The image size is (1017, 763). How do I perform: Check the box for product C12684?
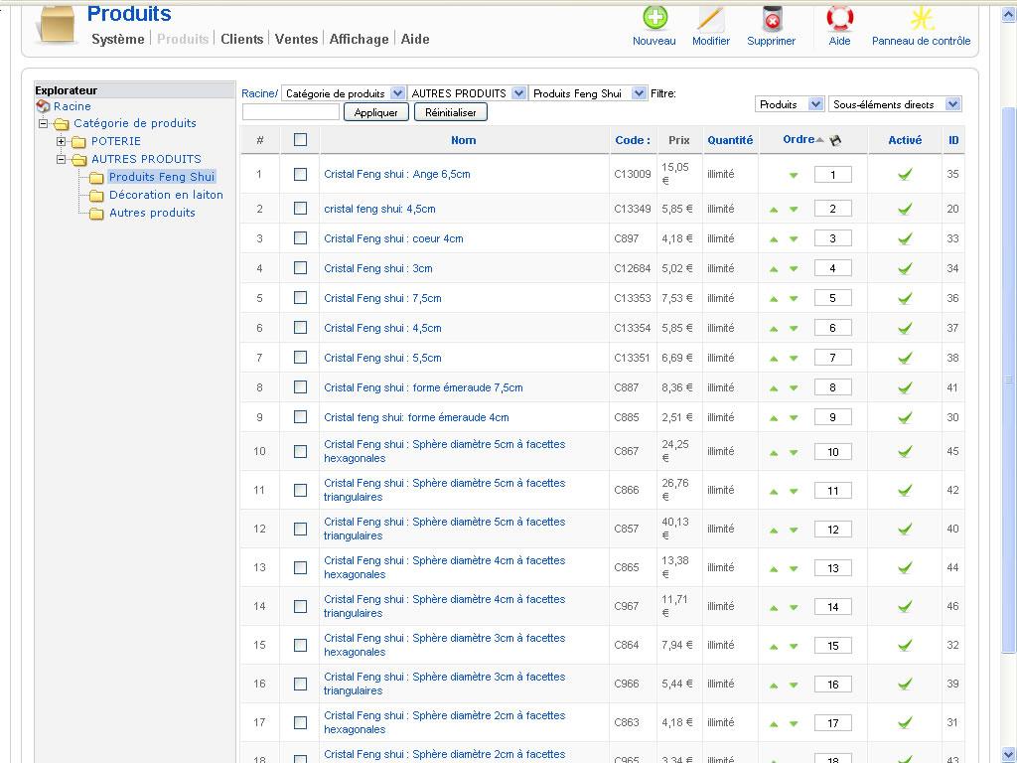300,268
